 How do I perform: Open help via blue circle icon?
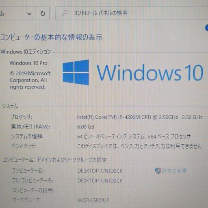pyautogui.click(x=207, y=28)
